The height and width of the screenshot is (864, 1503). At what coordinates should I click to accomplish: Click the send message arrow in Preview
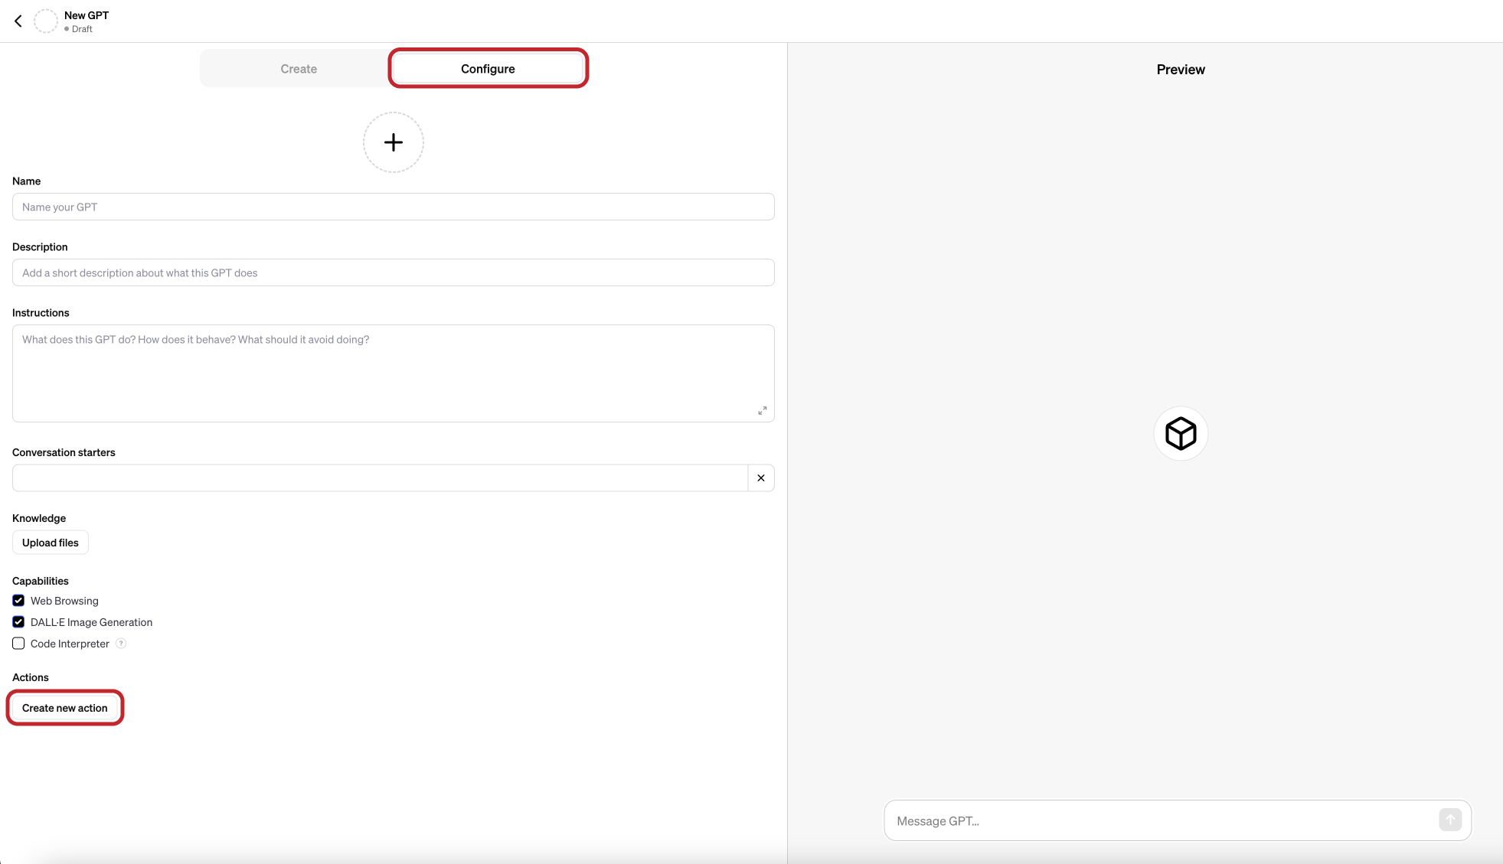click(x=1449, y=820)
